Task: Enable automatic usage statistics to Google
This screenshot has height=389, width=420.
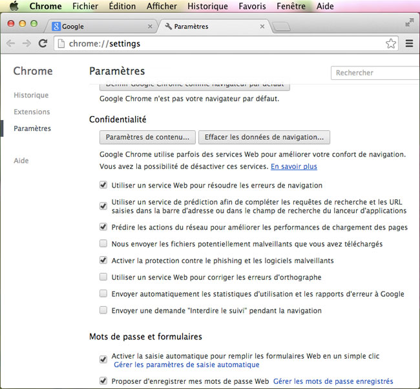Action: click(103, 294)
